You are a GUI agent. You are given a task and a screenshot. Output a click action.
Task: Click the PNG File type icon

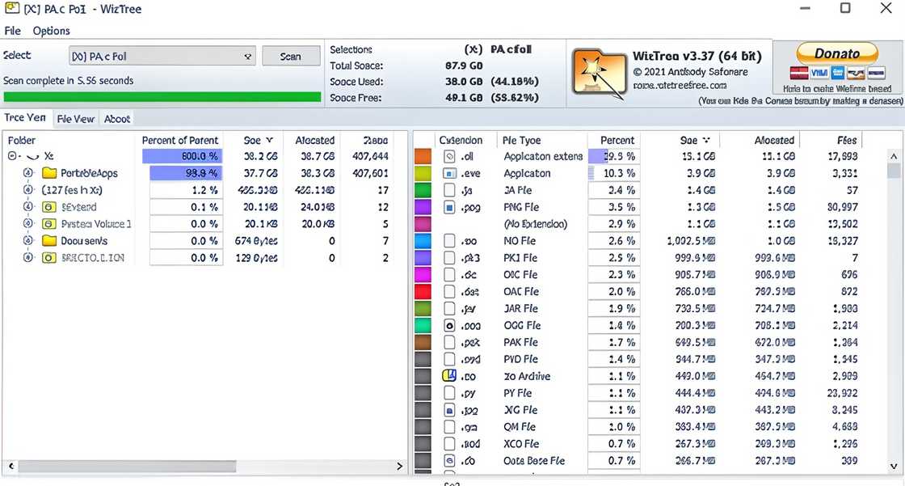coord(449,207)
